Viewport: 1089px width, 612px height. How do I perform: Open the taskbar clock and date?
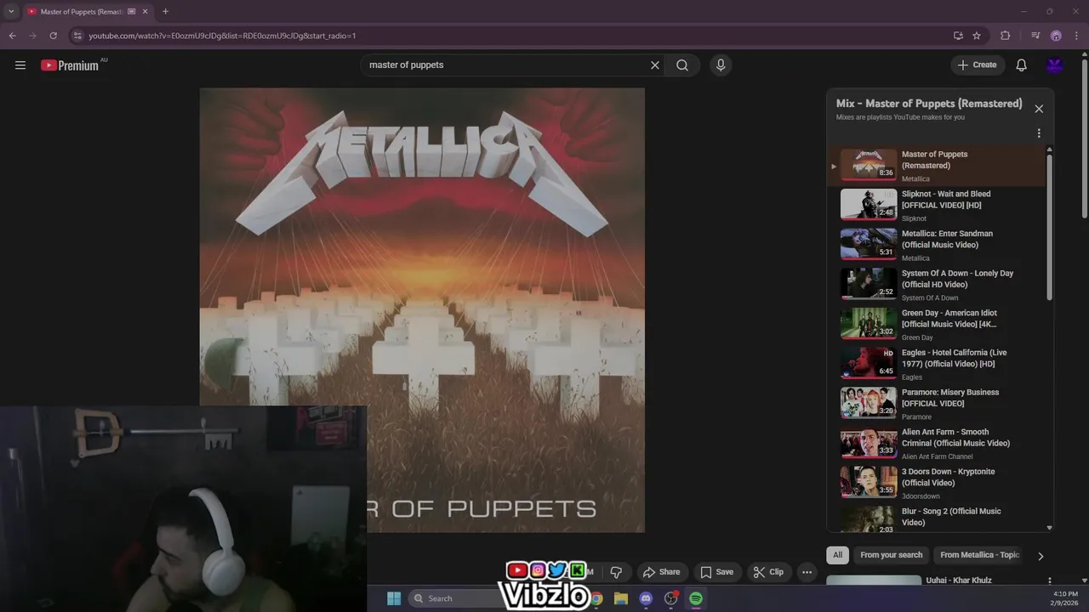click(1064, 598)
